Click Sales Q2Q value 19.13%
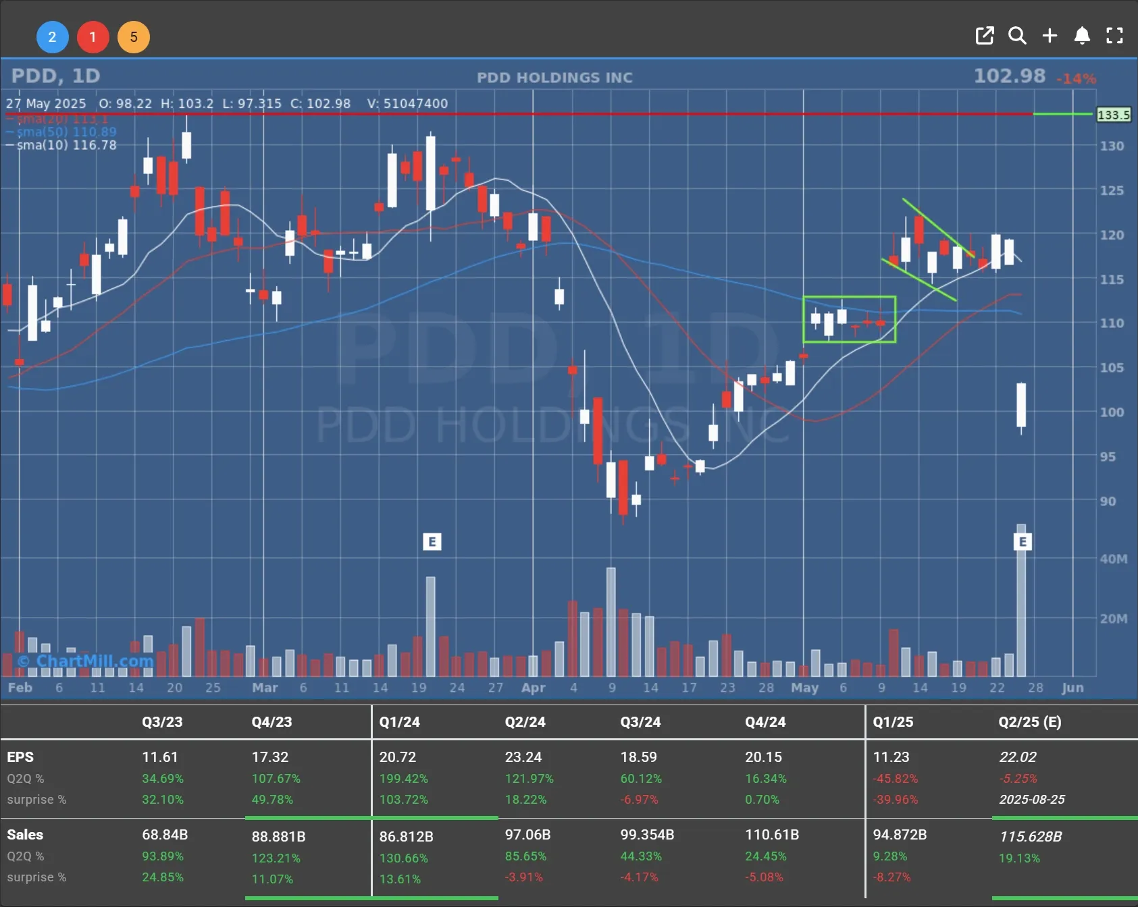The width and height of the screenshot is (1138, 907). (x=1019, y=858)
